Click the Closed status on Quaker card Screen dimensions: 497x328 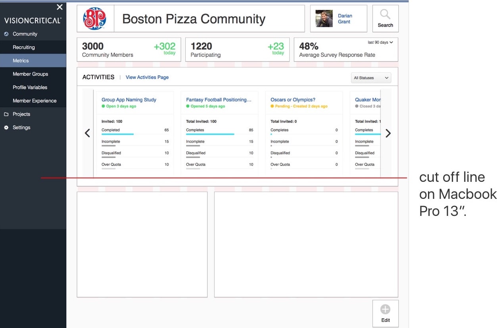368,106
